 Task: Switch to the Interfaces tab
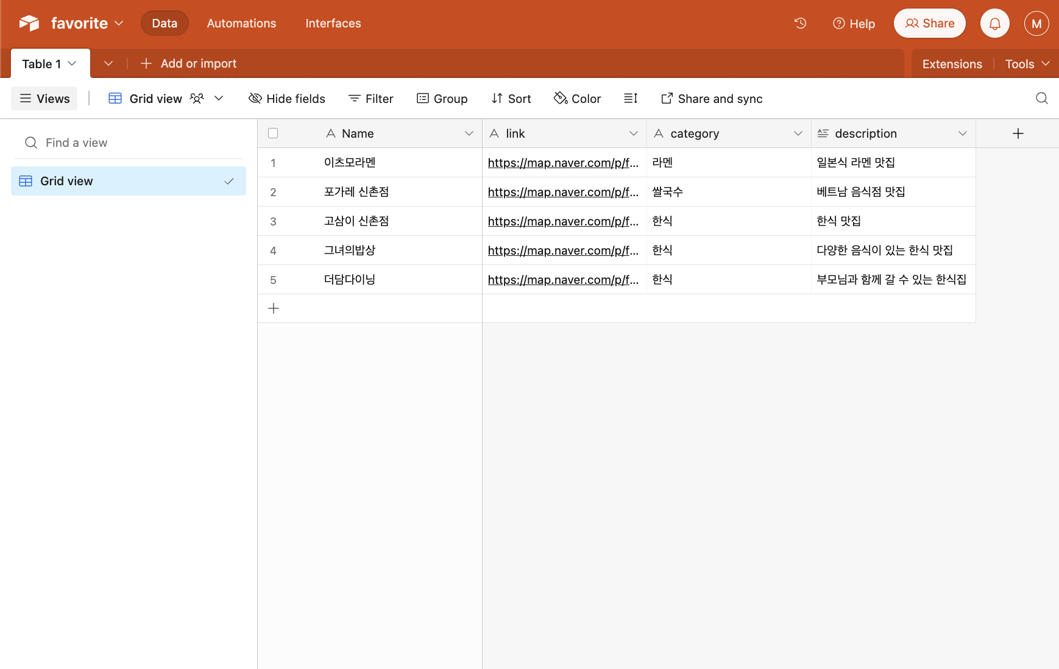coord(333,23)
